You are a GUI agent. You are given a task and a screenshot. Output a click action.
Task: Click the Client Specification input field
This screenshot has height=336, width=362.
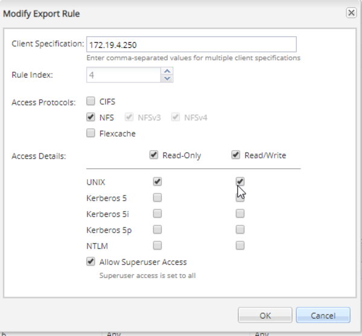(x=191, y=45)
